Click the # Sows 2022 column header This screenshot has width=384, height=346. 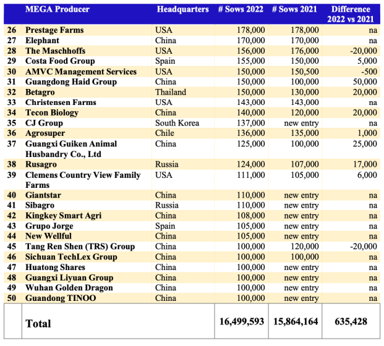click(x=241, y=9)
